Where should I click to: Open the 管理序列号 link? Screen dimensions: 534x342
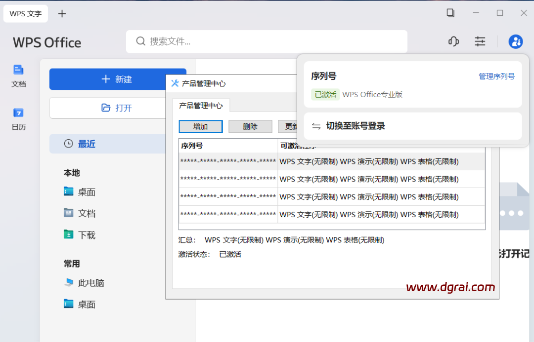496,76
